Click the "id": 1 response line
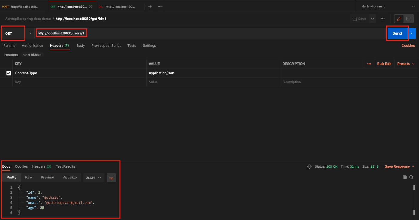Image resolution: width=419 pixels, height=220 pixels. tap(34, 192)
